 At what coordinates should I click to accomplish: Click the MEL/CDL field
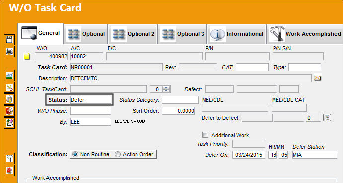(235, 108)
